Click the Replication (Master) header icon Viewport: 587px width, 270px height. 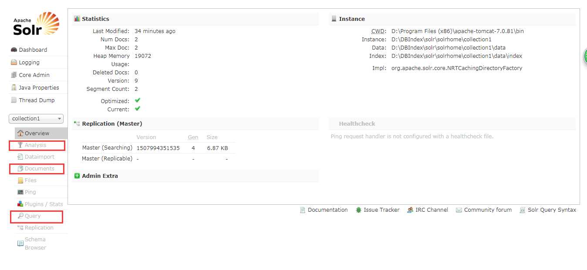tap(77, 123)
